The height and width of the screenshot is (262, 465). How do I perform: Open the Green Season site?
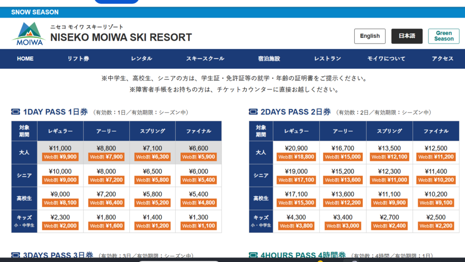tap(444, 36)
